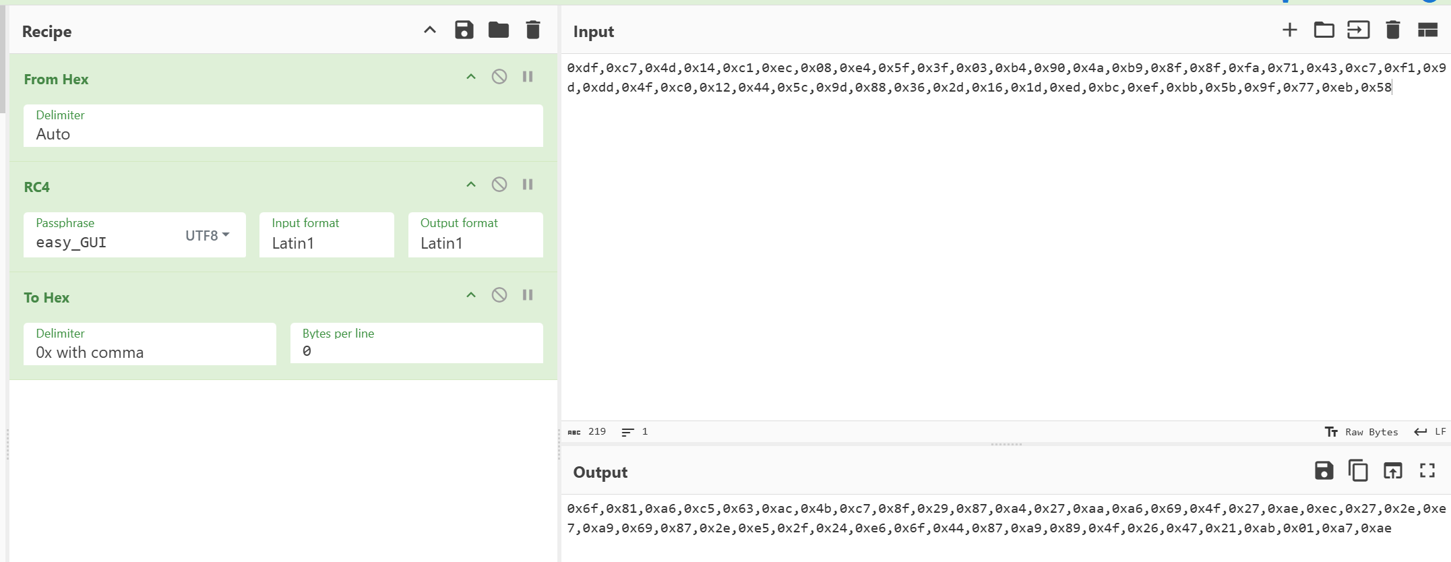
Task: Clear input and output trash icon
Action: [x=1393, y=30]
